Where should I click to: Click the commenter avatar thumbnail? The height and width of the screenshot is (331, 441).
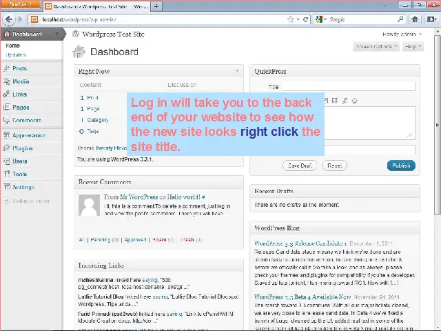click(89, 205)
